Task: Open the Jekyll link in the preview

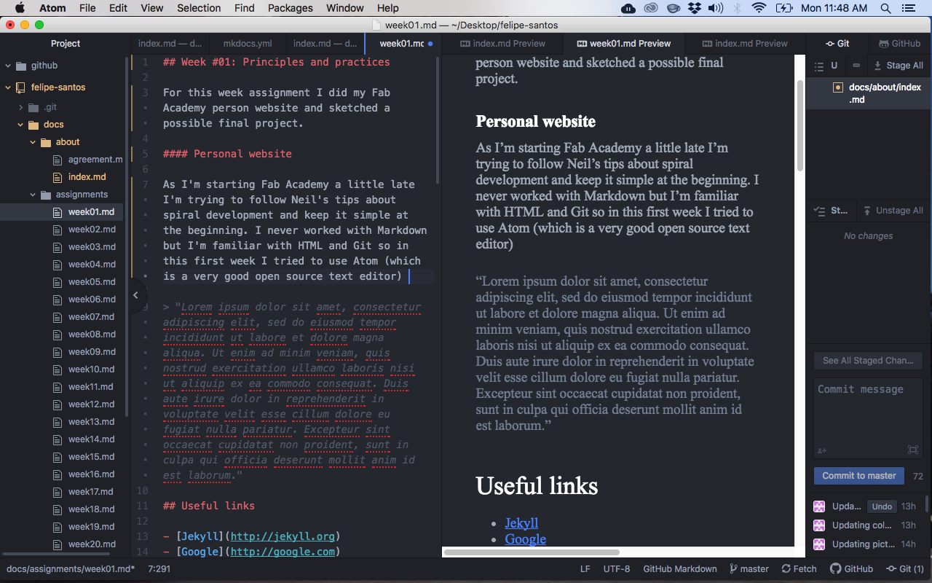Action: click(521, 523)
